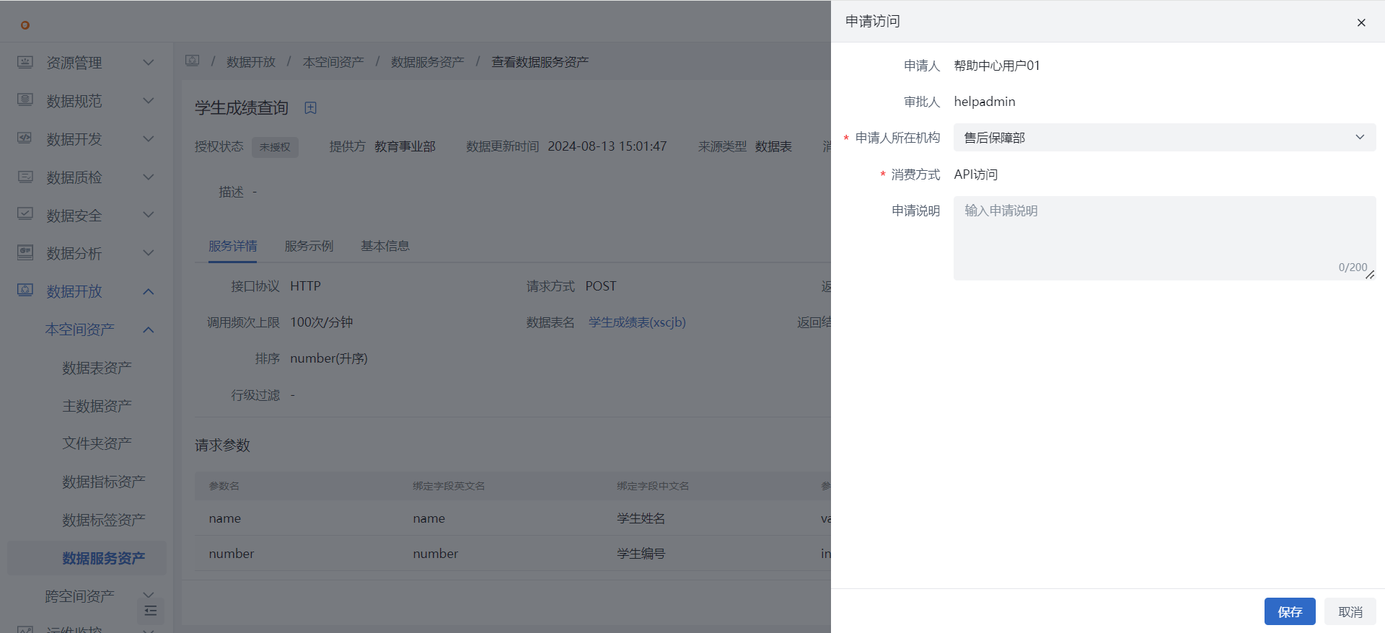Click the 数据安全 sidebar icon
Image resolution: width=1385 pixels, height=633 pixels.
tap(25, 214)
